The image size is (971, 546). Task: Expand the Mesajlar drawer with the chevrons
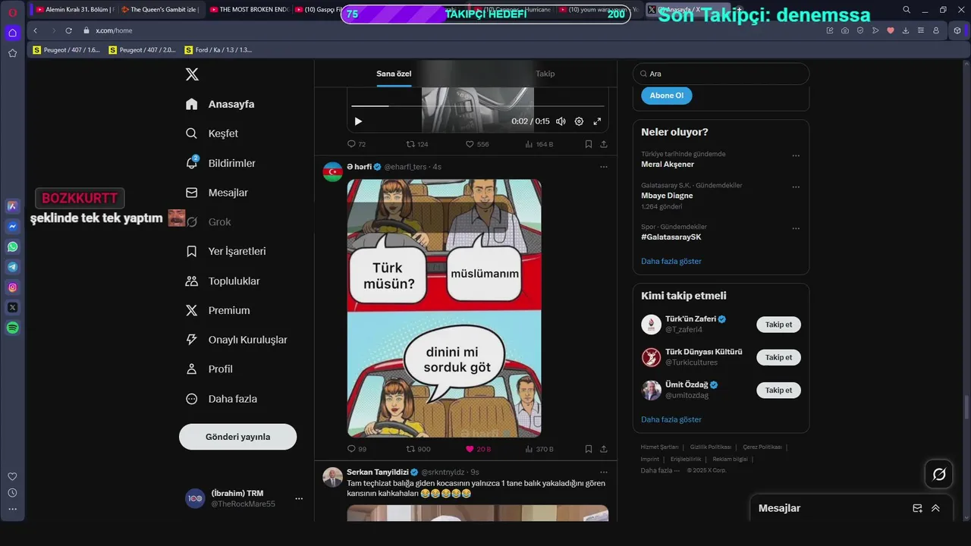[x=935, y=508]
